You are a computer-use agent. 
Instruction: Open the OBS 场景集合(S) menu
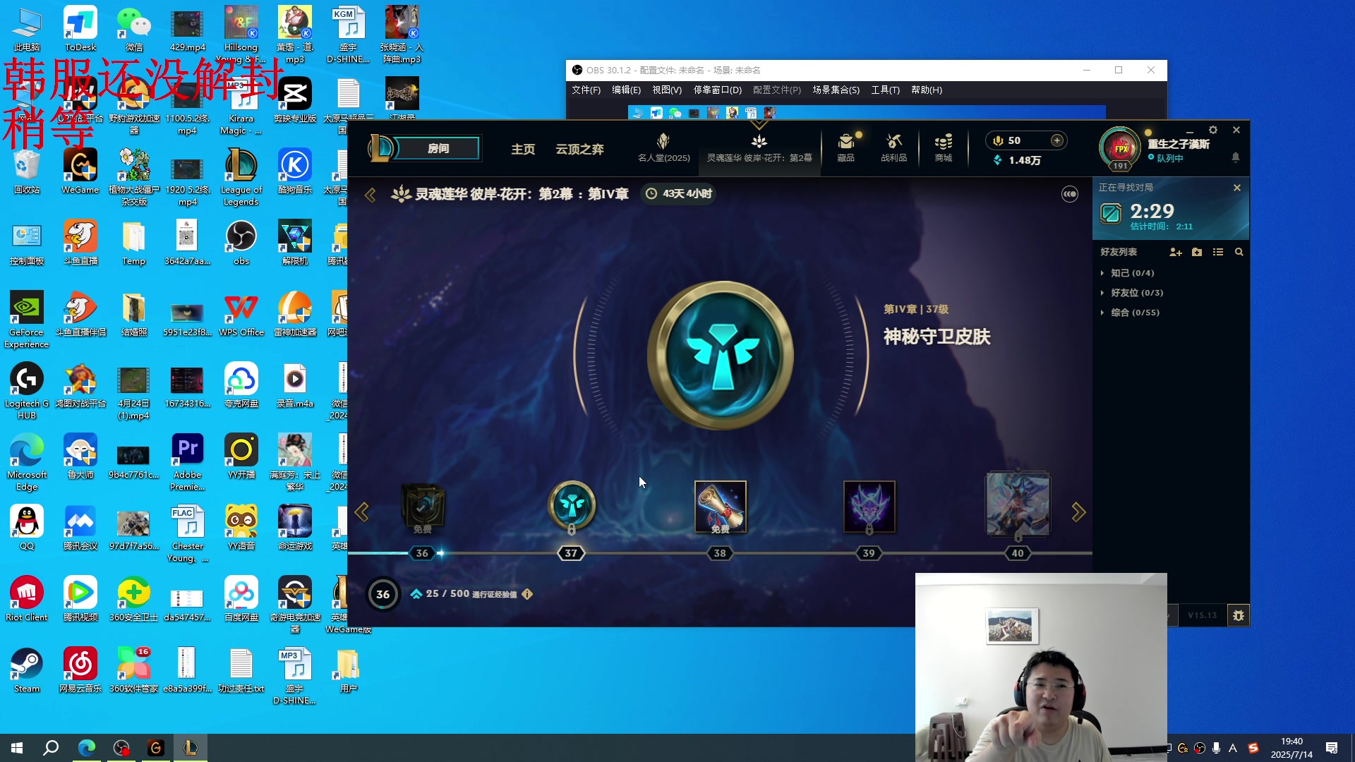point(836,90)
